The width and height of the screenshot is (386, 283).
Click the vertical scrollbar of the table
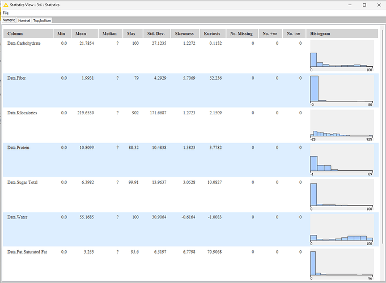pyautogui.click(x=383, y=138)
